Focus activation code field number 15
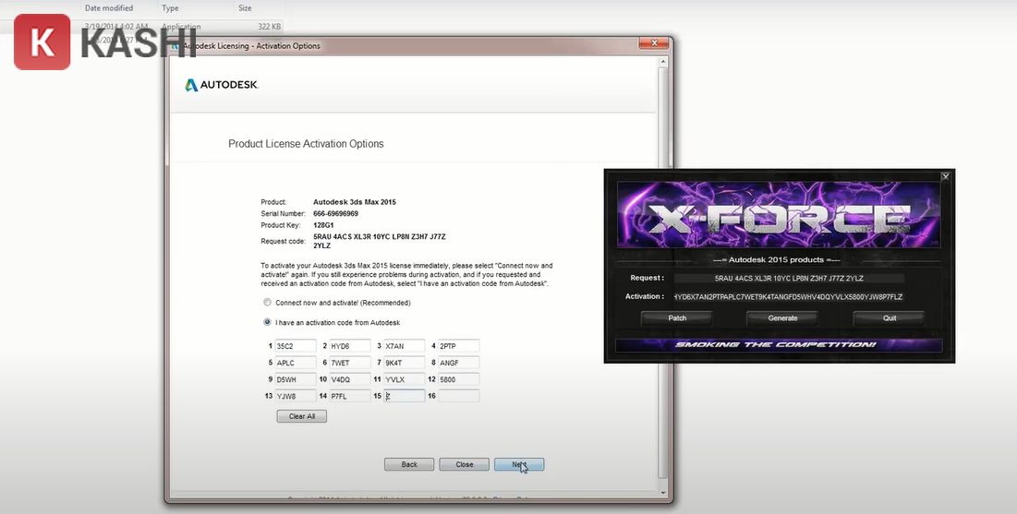The height and width of the screenshot is (514, 1017). pyautogui.click(x=405, y=396)
